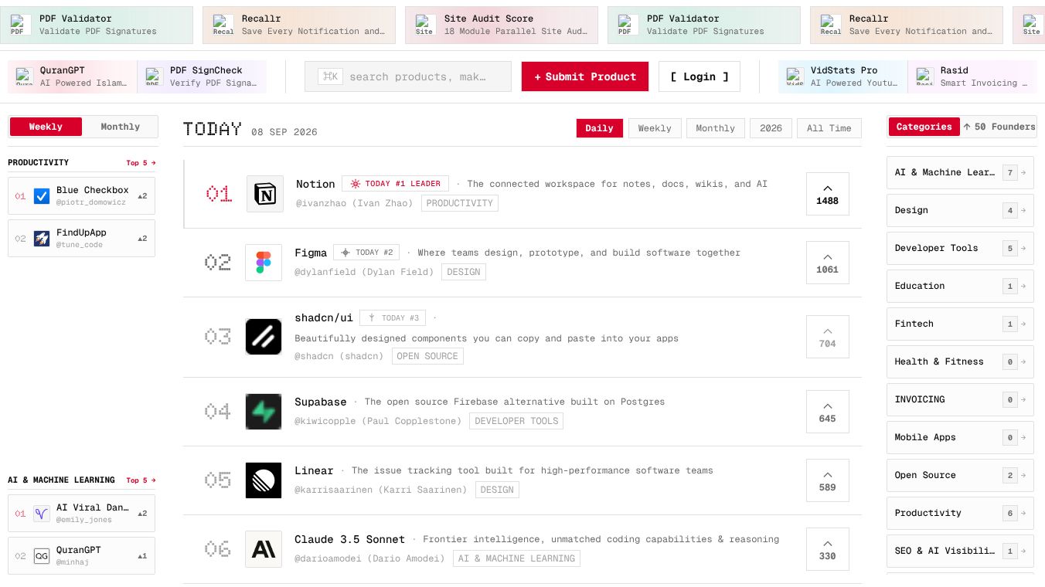Select the Weekly ranking tab
Viewport: 1045px width, 587px height.
[655, 128]
